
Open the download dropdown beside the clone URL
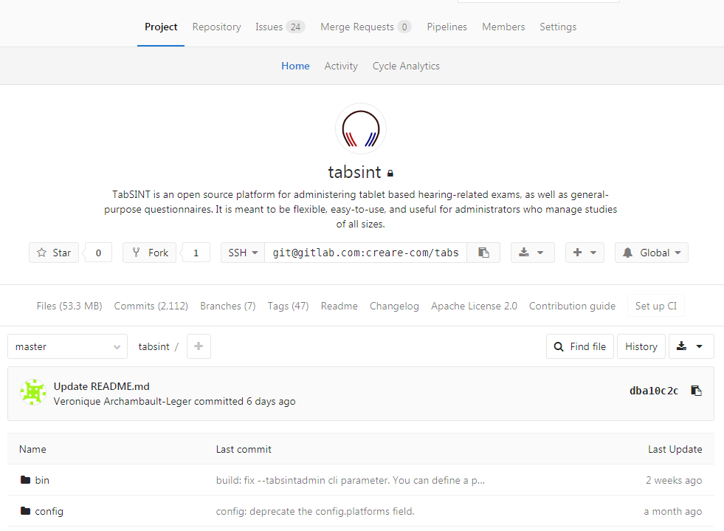click(x=532, y=253)
